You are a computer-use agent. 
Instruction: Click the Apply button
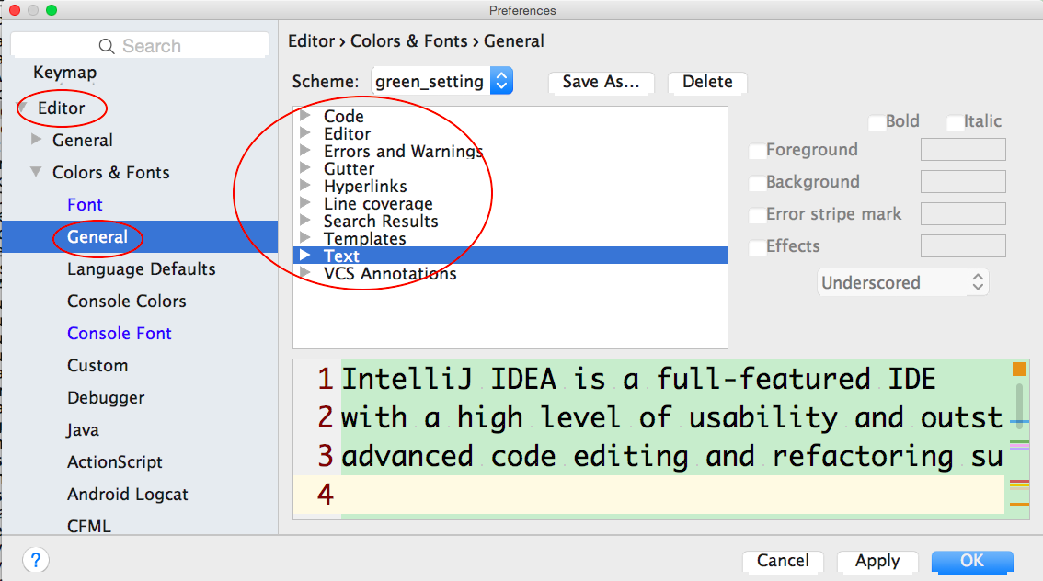pos(877,561)
